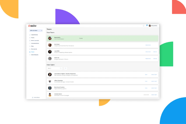Click the Blue Fusion Creative avatar

point(50,88)
